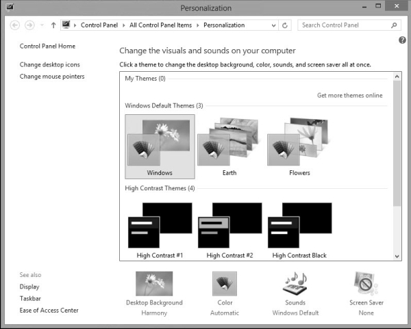Open the Desktop Background settings icon
Viewport: 411px width, 329px height.
tap(154, 283)
